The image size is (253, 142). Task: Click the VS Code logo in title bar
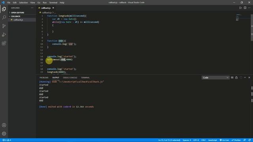pyautogui.click(x=3, y=2)
